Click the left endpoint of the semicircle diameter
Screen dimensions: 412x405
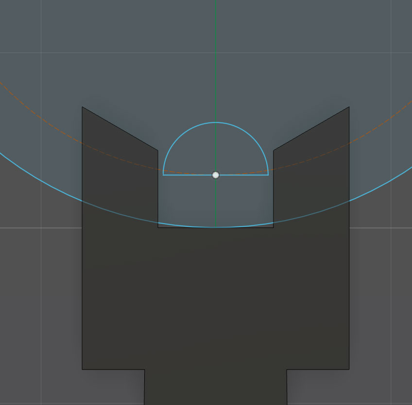pos(163,175)
